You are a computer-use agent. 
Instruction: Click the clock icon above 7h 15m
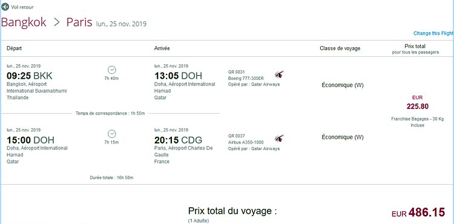pyautogui.click(x=112, y=134)
